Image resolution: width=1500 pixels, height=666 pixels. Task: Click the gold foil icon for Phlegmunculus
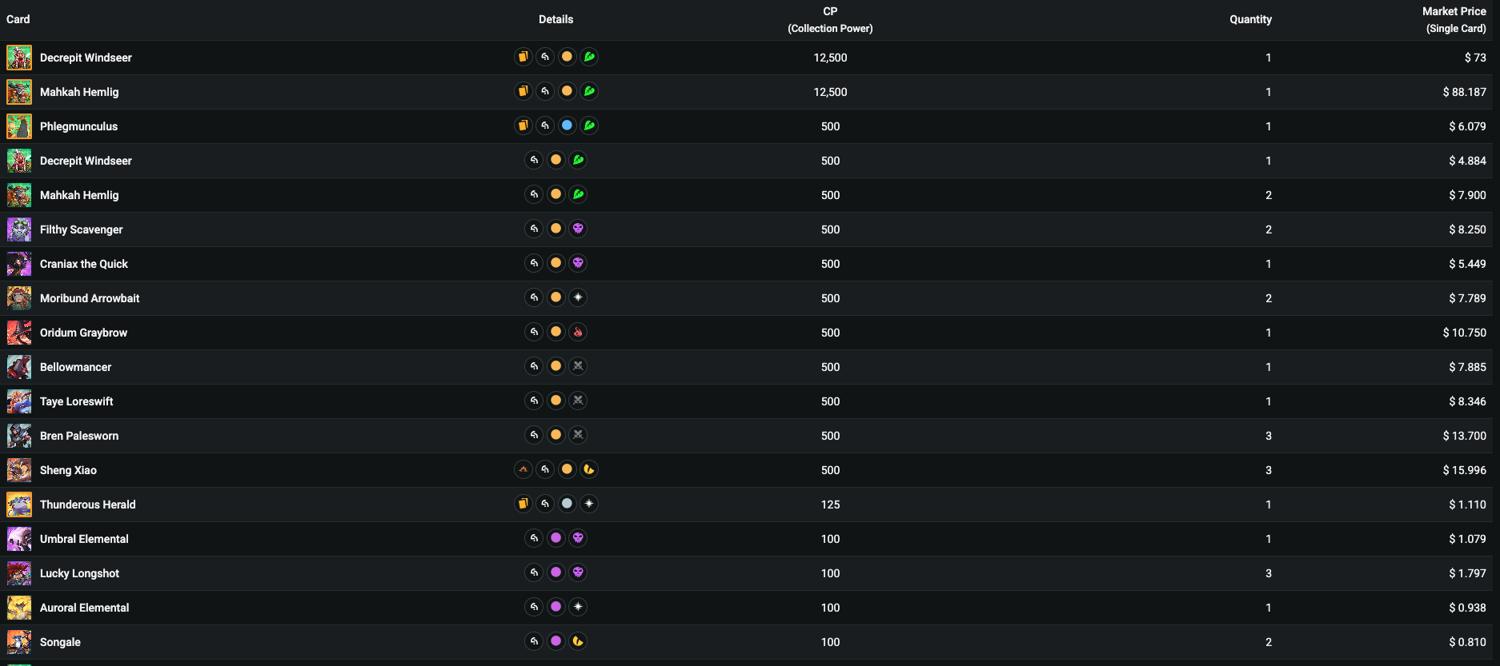[x=523, y=126]
